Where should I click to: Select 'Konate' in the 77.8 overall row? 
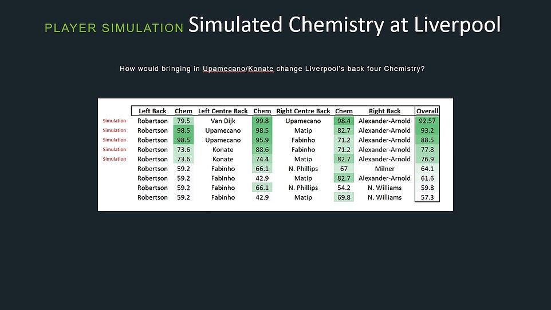tap(223, 149)
